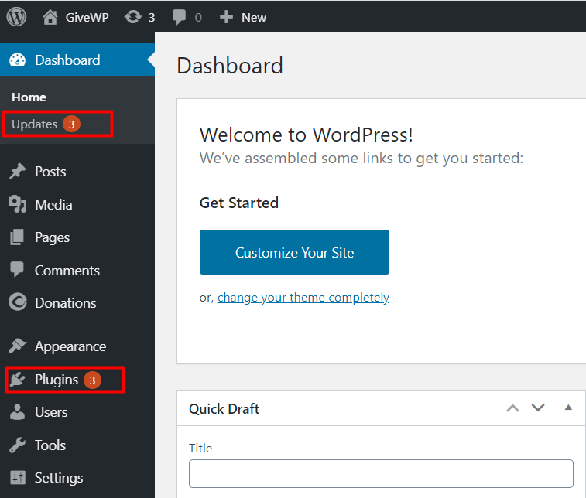This screenshot has height=498, width=586.
Task: Click the Quick Draft panel heading
Action: [x=224, y=409]
